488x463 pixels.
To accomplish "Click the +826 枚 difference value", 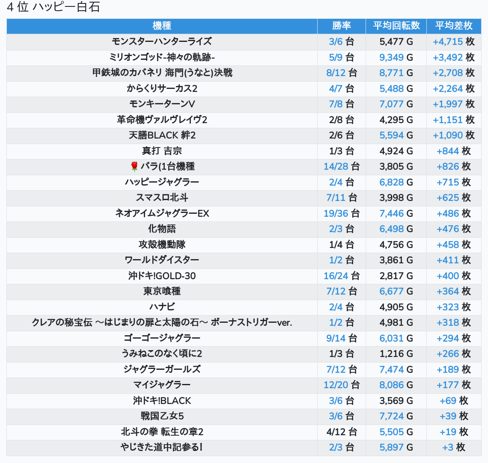I will (454, 167).
